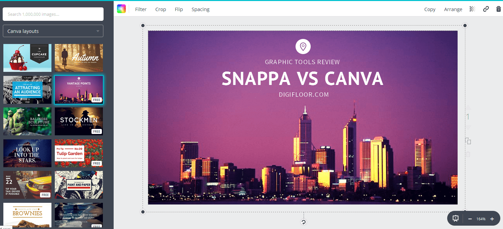Viewport: 503px width, 229px height.
Task: Choose the Cupcake Chronicles layout
Action: (28, 58)
